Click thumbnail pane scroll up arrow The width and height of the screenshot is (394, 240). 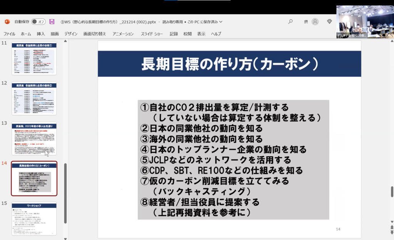pyautogui.click(x=65, y=41)
